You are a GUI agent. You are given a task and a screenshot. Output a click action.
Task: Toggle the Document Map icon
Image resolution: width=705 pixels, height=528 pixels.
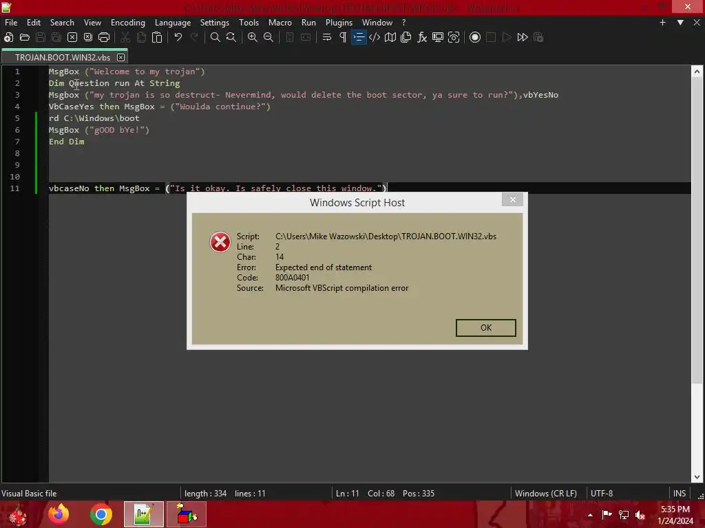click(390, 37)
